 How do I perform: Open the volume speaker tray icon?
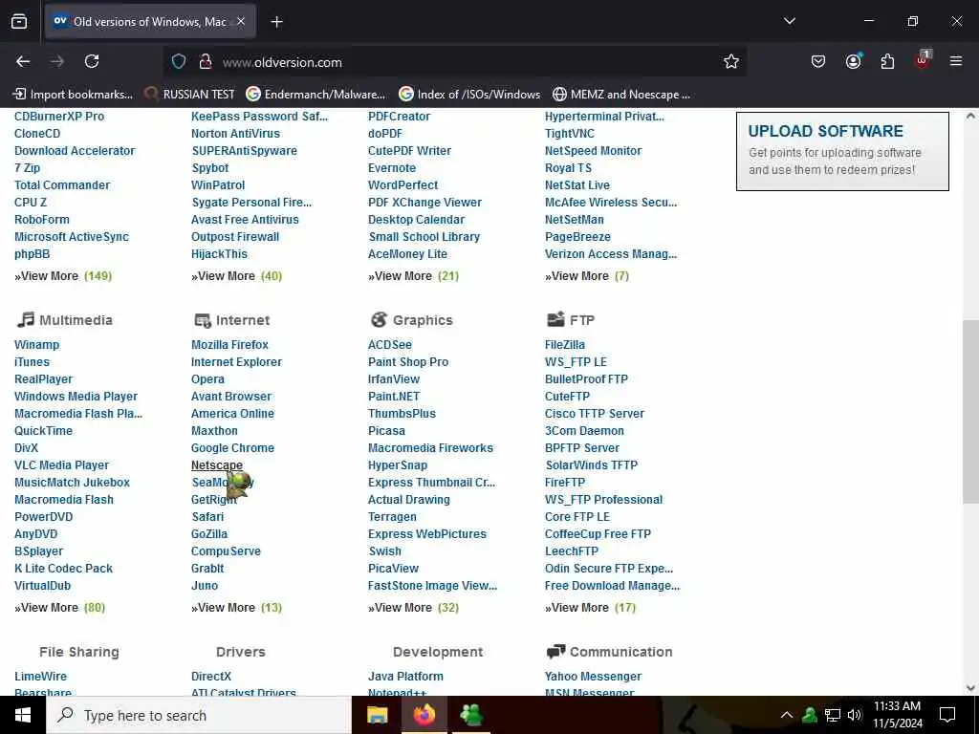[x=855, y=715]
